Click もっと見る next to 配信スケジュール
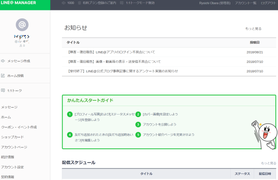Screen dimensions: 278x180 [x=269, y=163]
